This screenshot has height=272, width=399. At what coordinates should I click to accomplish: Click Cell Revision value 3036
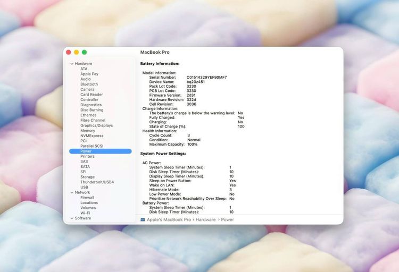(x=192, y=104)
